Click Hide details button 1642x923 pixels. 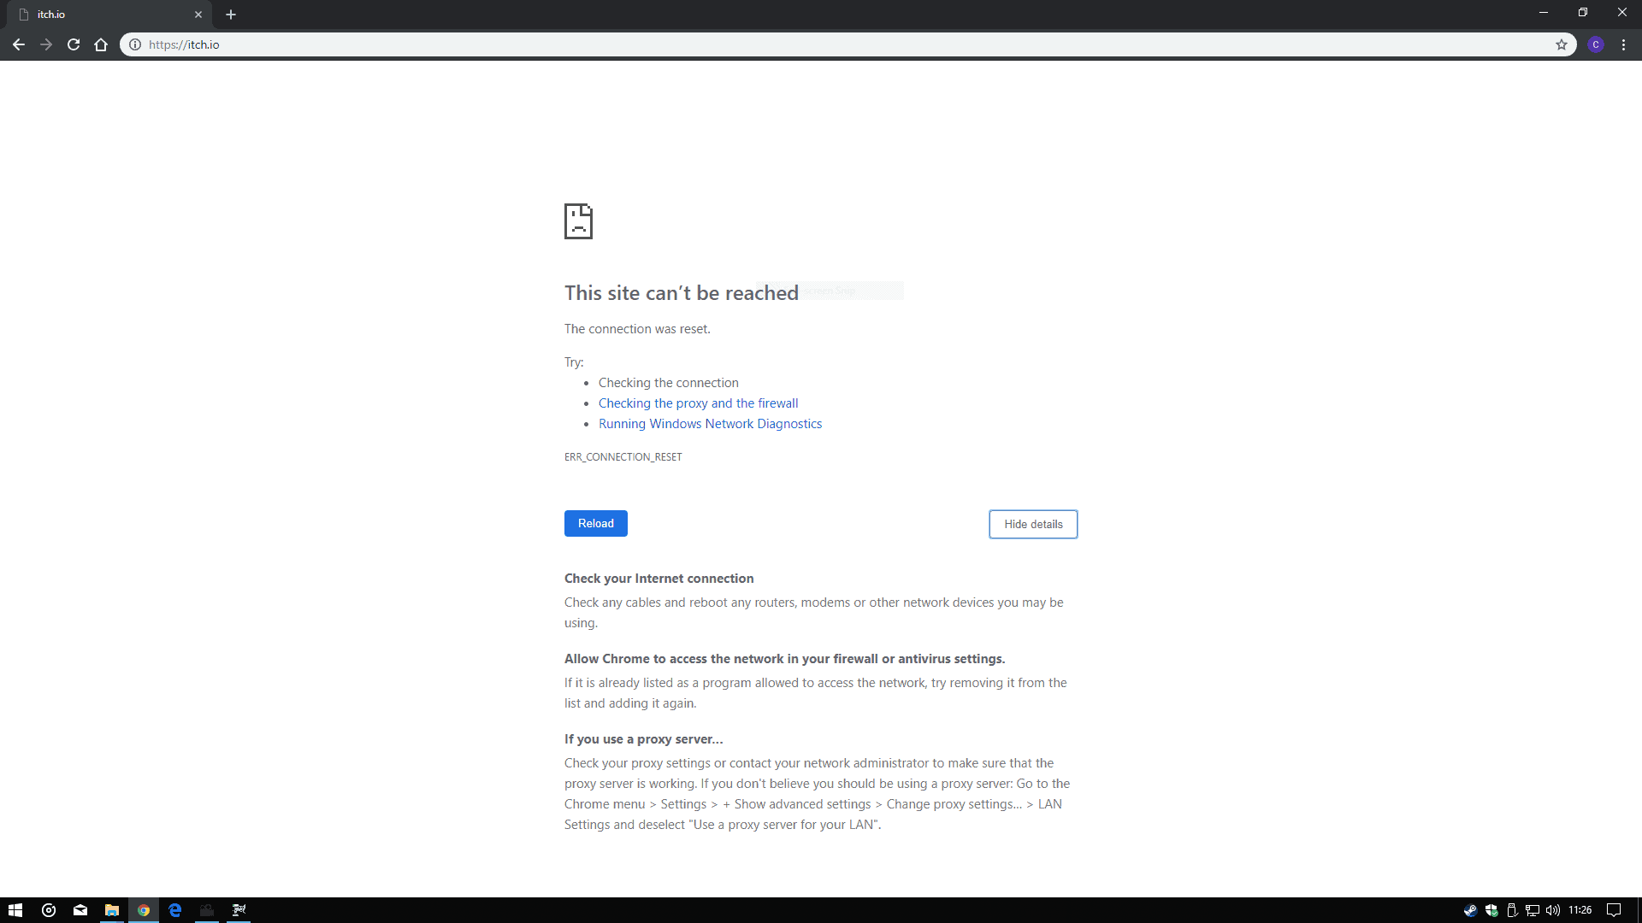click(x=1033, y=523)
